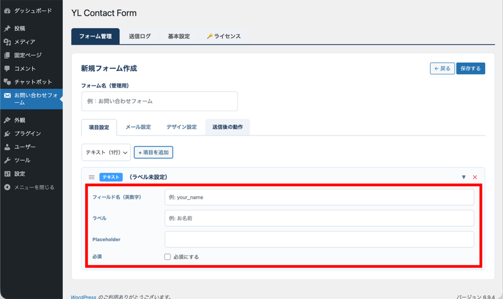
Task: Click the フォーム名 input field
Action: pos(159,101)
